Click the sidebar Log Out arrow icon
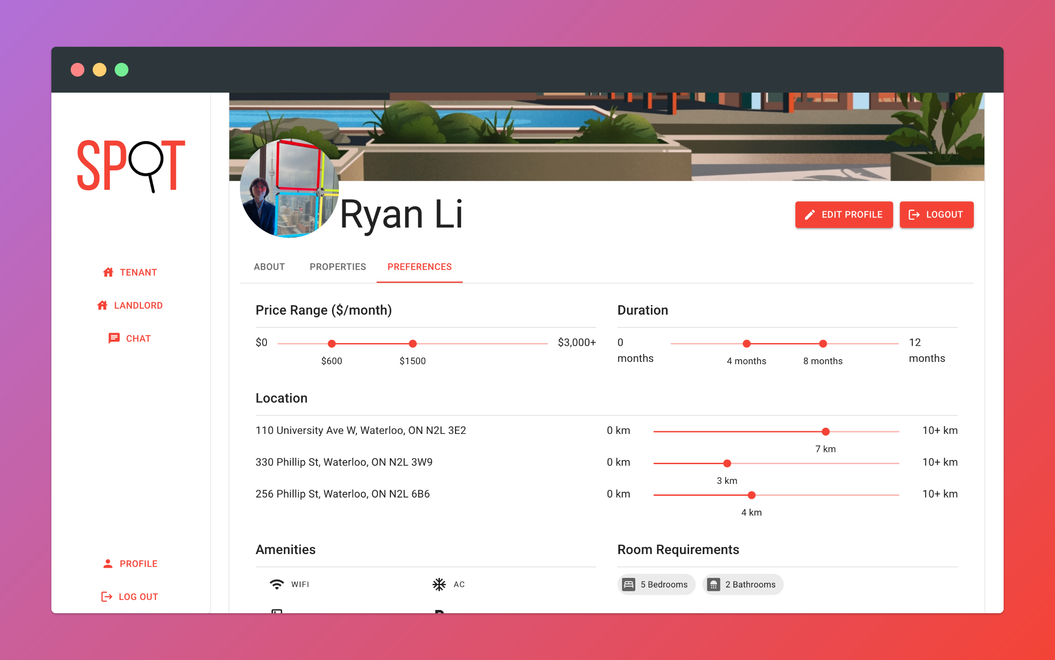Image resolution: width=1055 pixels, height=660 pixels. tap(106, 597)
